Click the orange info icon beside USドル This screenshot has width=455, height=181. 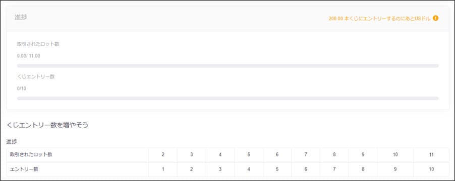[435, 18]
